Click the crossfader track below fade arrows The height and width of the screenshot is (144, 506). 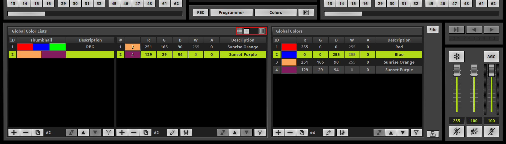pos(474,39)
